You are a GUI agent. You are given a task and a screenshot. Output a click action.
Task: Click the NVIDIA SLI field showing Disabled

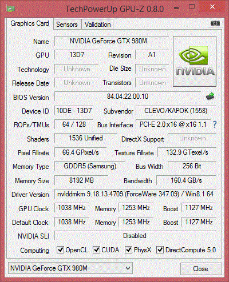coord(135,236)
